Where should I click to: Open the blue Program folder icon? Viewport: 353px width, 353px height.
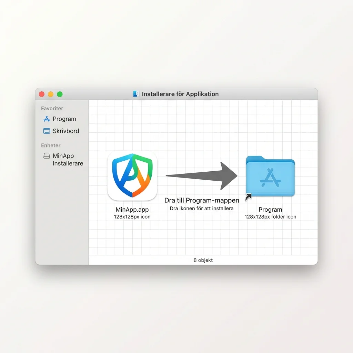pos(270,176)
